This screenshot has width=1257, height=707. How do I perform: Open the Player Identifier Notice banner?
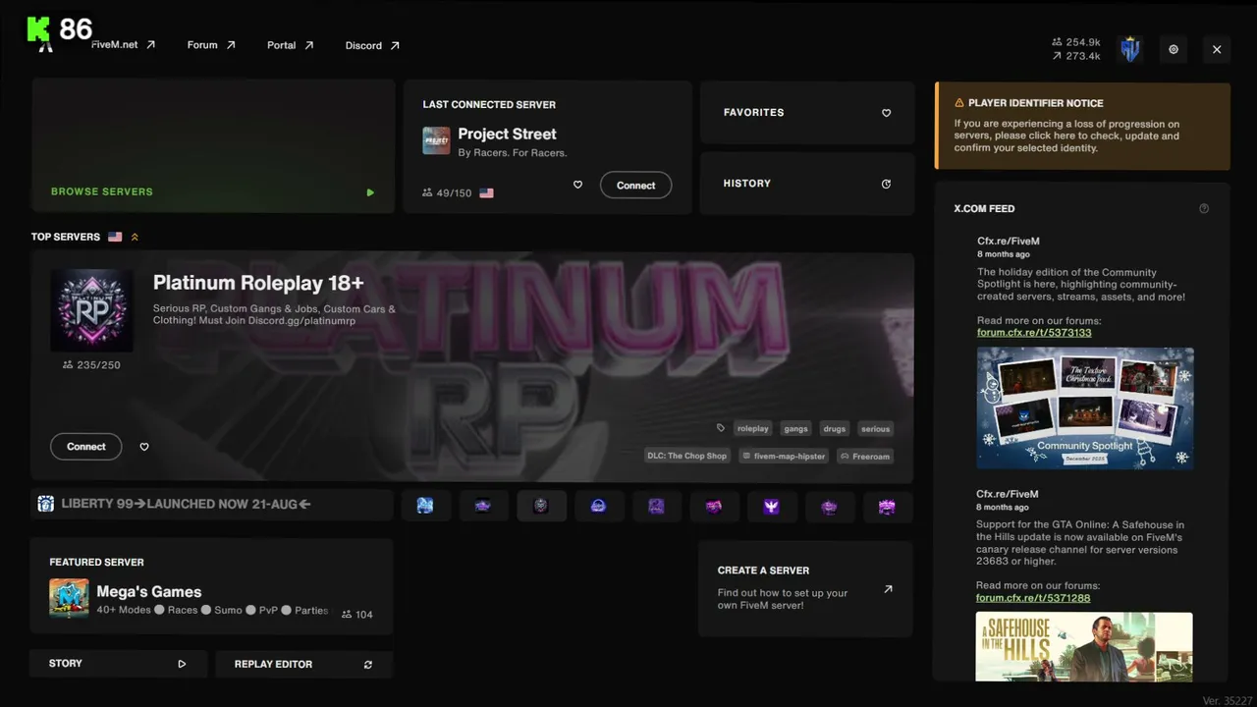[x=1082, y=126]
